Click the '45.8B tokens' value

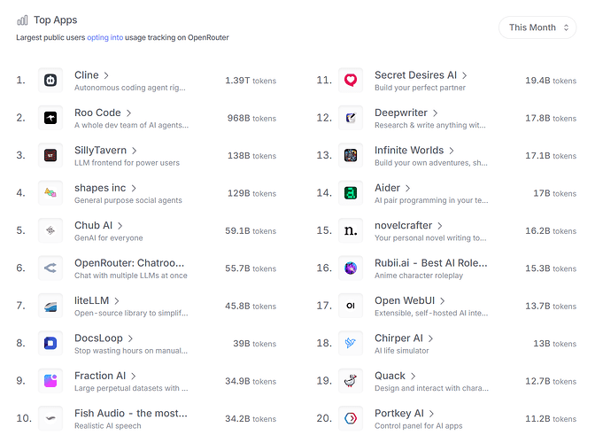251,306
